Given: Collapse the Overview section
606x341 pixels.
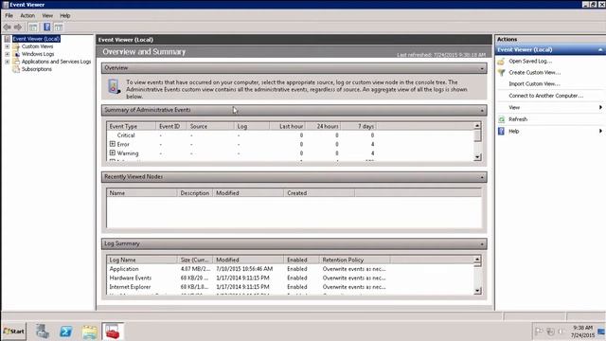Looking at the screenshot, I should [x=482, y=68].
